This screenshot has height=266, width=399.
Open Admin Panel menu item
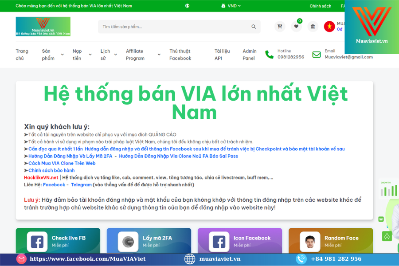249,55
